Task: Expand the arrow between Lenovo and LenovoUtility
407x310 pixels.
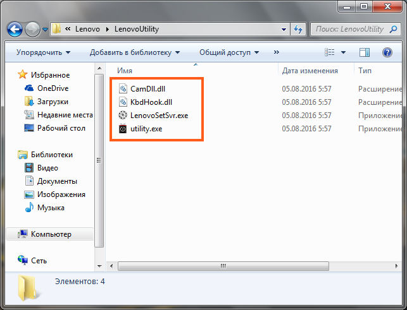Action: (x=107, y=29)
